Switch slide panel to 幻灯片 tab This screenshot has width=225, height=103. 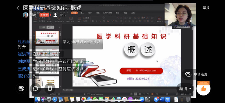coord(51,27)
